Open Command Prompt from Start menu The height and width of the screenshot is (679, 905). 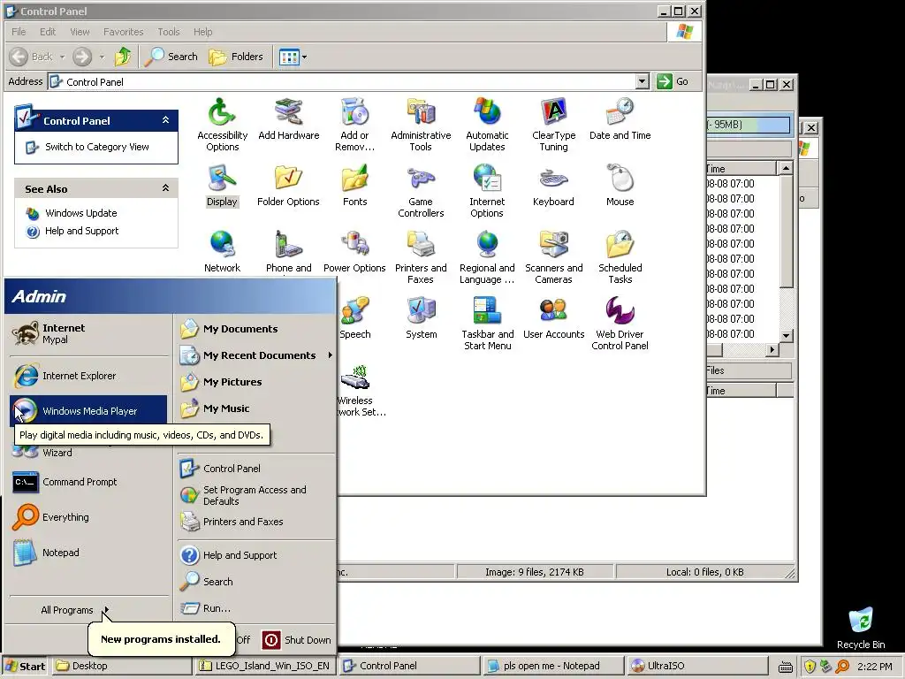pos(89,482)
